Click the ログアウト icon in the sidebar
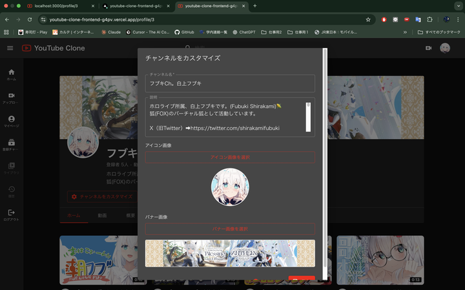Screen dimensions: 465x290 tap(11, 212)
